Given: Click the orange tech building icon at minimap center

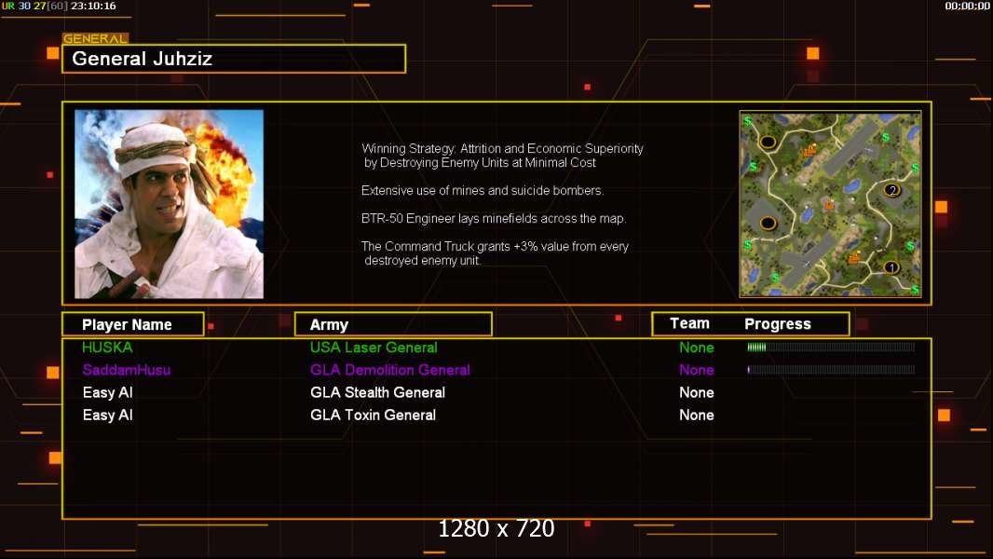Looking at the screenshot, I should pyautogui.click(x=830, y=204).
